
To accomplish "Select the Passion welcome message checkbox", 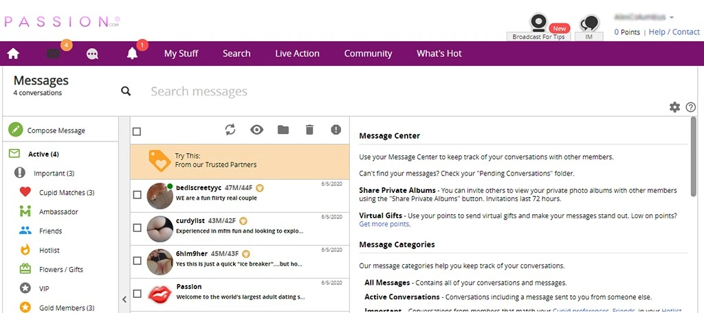I will point(137,294).
